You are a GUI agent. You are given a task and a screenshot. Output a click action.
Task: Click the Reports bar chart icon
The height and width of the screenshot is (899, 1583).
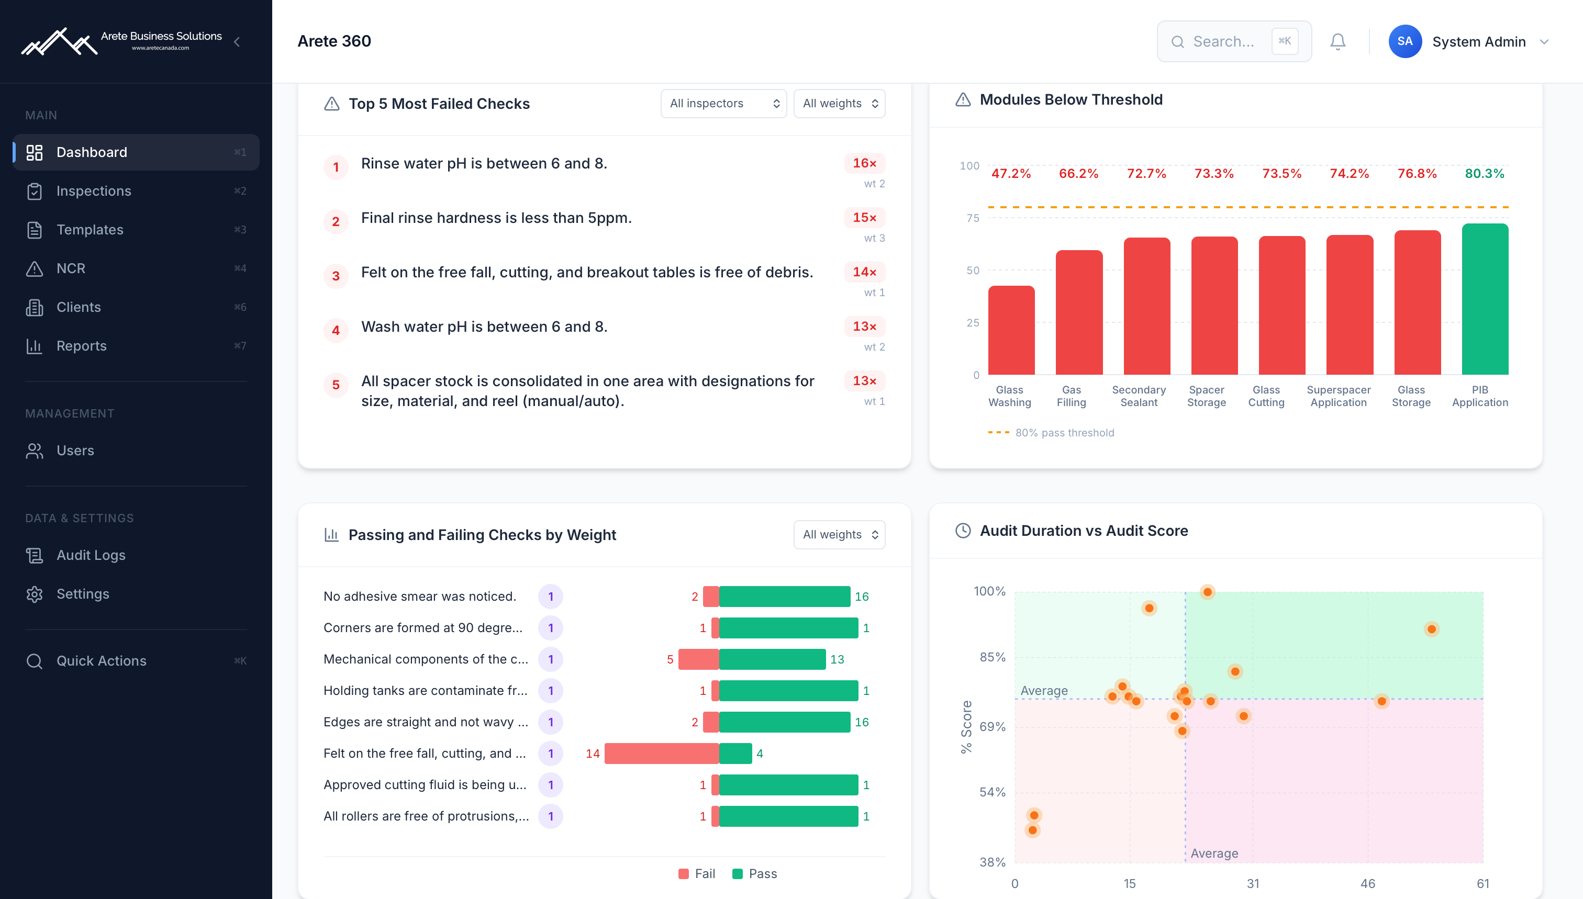click(x=35, y=346)
